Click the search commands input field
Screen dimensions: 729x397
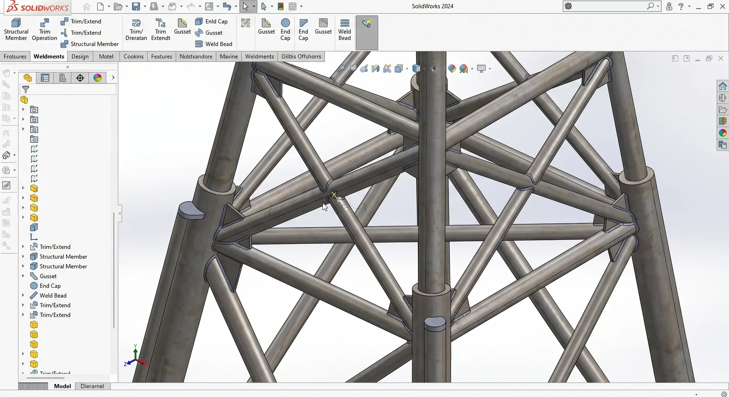tap(609, 6)
